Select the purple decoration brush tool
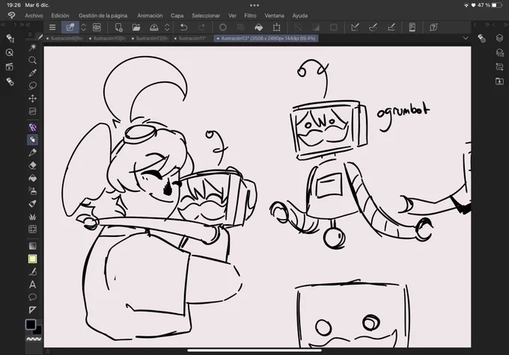The width and height of the screenshot is (509, 355). point(32,127)
